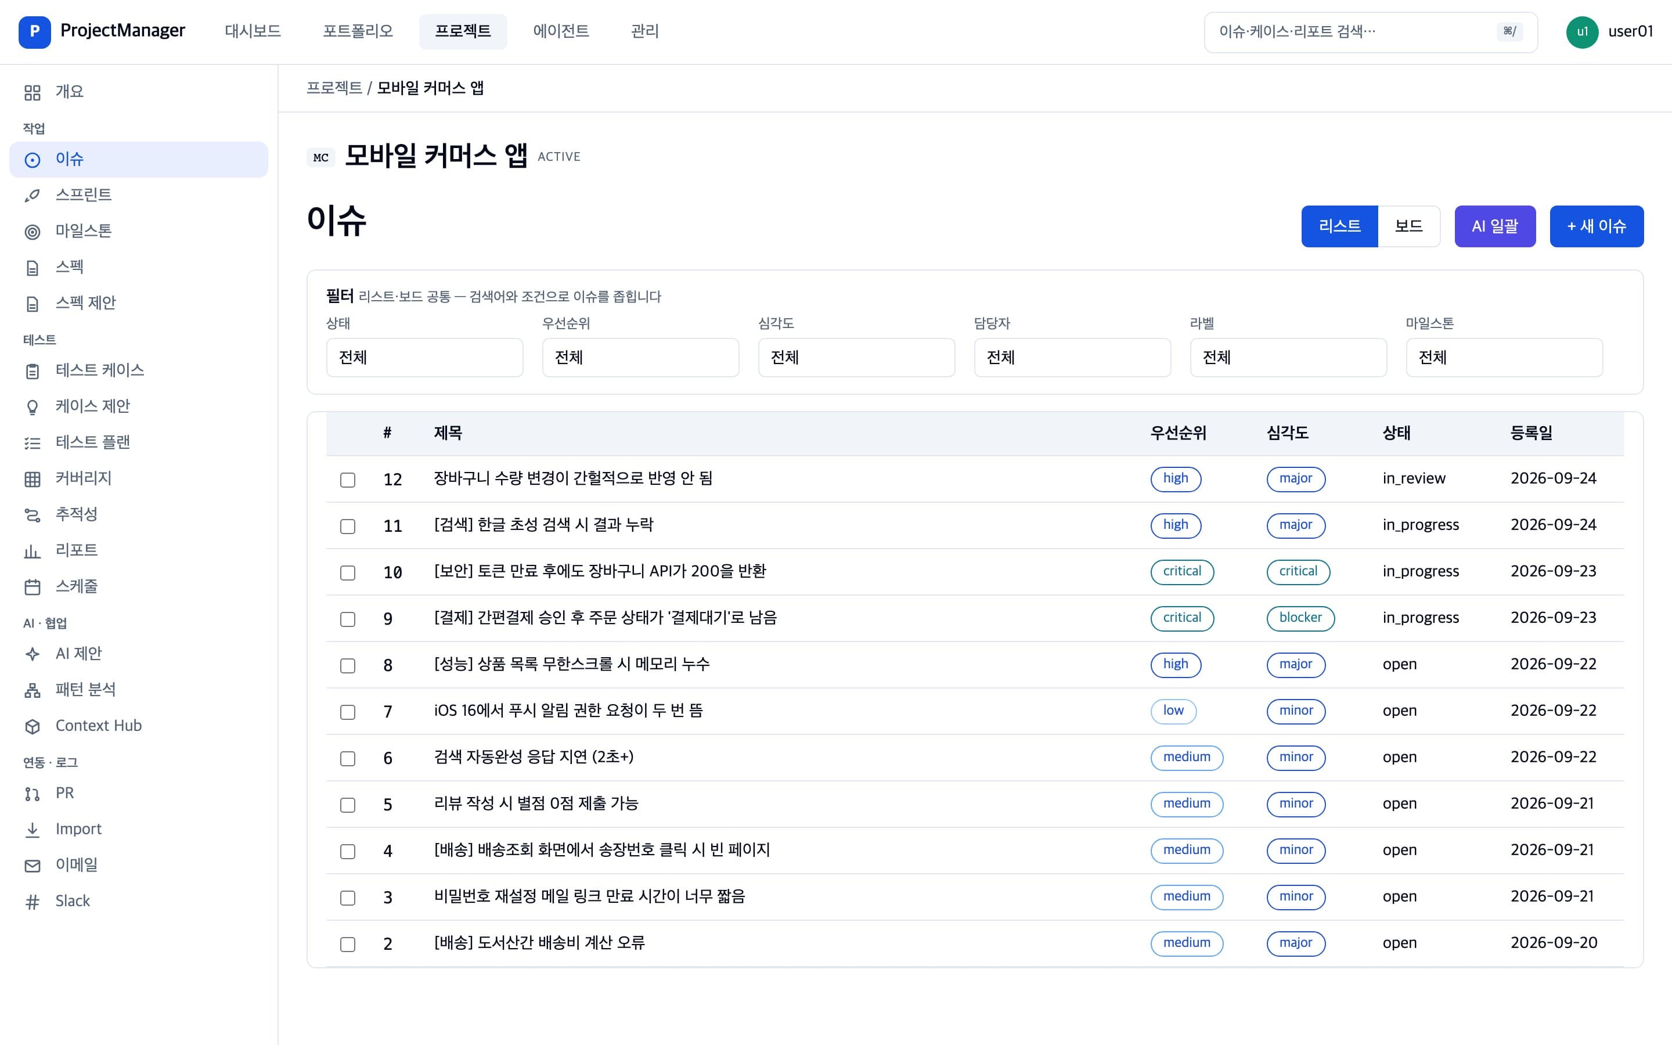This screenshot has width=1672, height=1045.
Task: Open Context Hub cube icon
Action: coord(33,726)
